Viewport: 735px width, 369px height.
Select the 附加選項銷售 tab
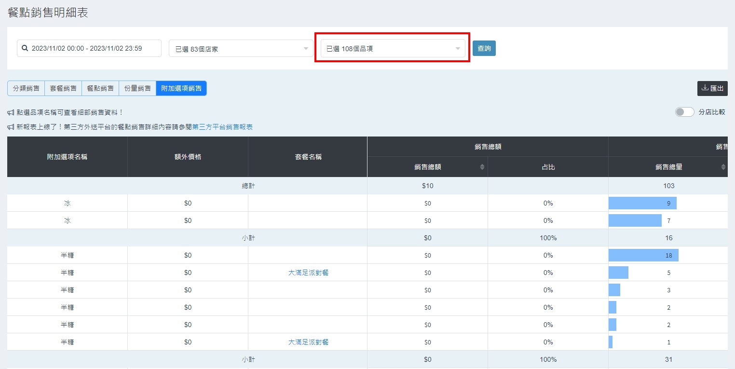(181, 88)
